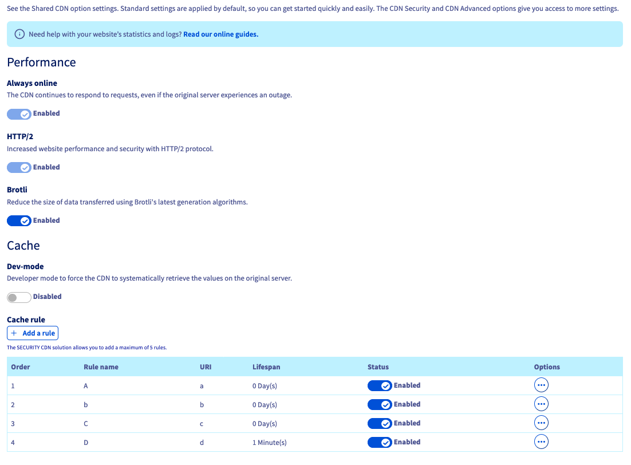Screen dimensions: 631x465
Task: Click the Rule name column header
Action: click(x=101, y=367)
